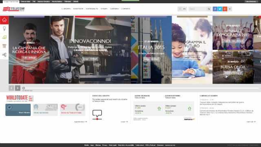Go to next carousel slide arrow
Screen dimensions: 261x147
[18, 88]
